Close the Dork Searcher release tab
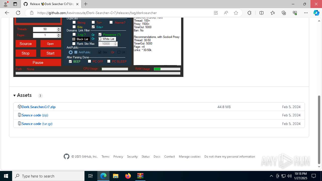 click(x=77, y=4)
